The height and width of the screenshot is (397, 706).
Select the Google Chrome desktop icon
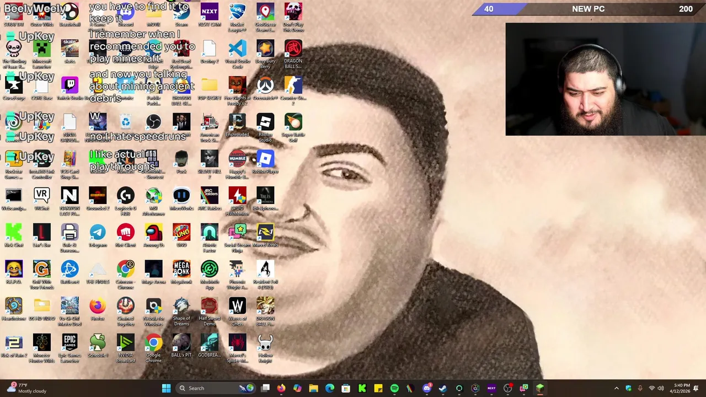pos(153,348)
